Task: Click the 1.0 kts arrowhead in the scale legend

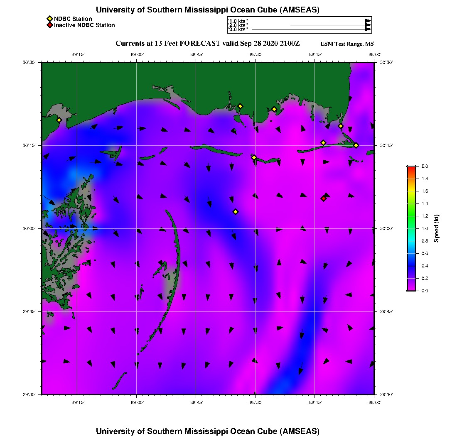Action: 368,20
